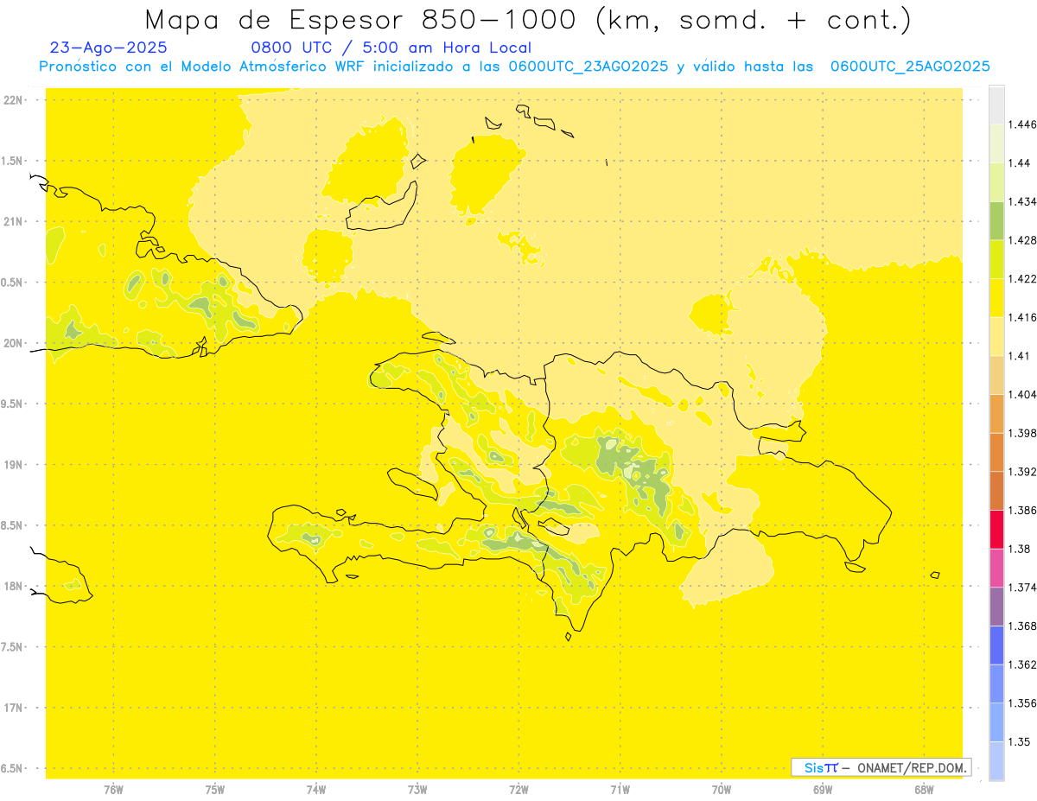
Task: Pick the magenta-pink swatch above 1.374
Action: (x=996, y=568)
